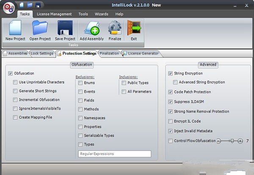This screenshot has width=254, height=175.
Task: Click the Exit door icon
Action: (x=134, y=27)
